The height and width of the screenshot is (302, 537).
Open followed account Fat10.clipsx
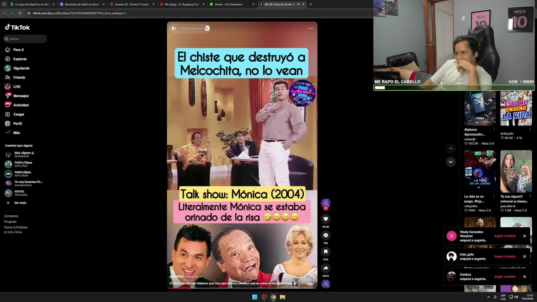pos(23,174)
